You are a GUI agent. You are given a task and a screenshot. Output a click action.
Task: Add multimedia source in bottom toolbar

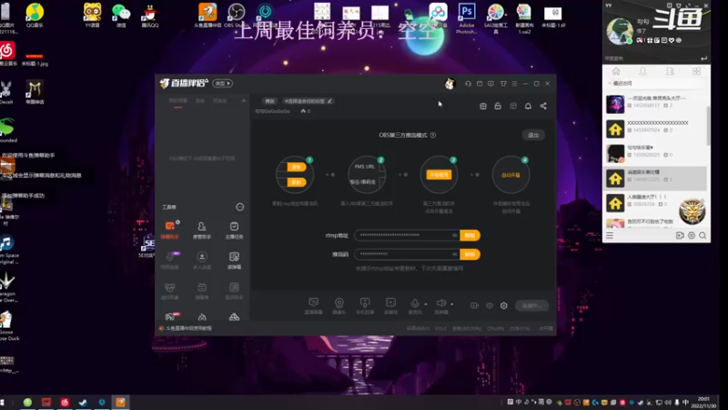[391, 306]
